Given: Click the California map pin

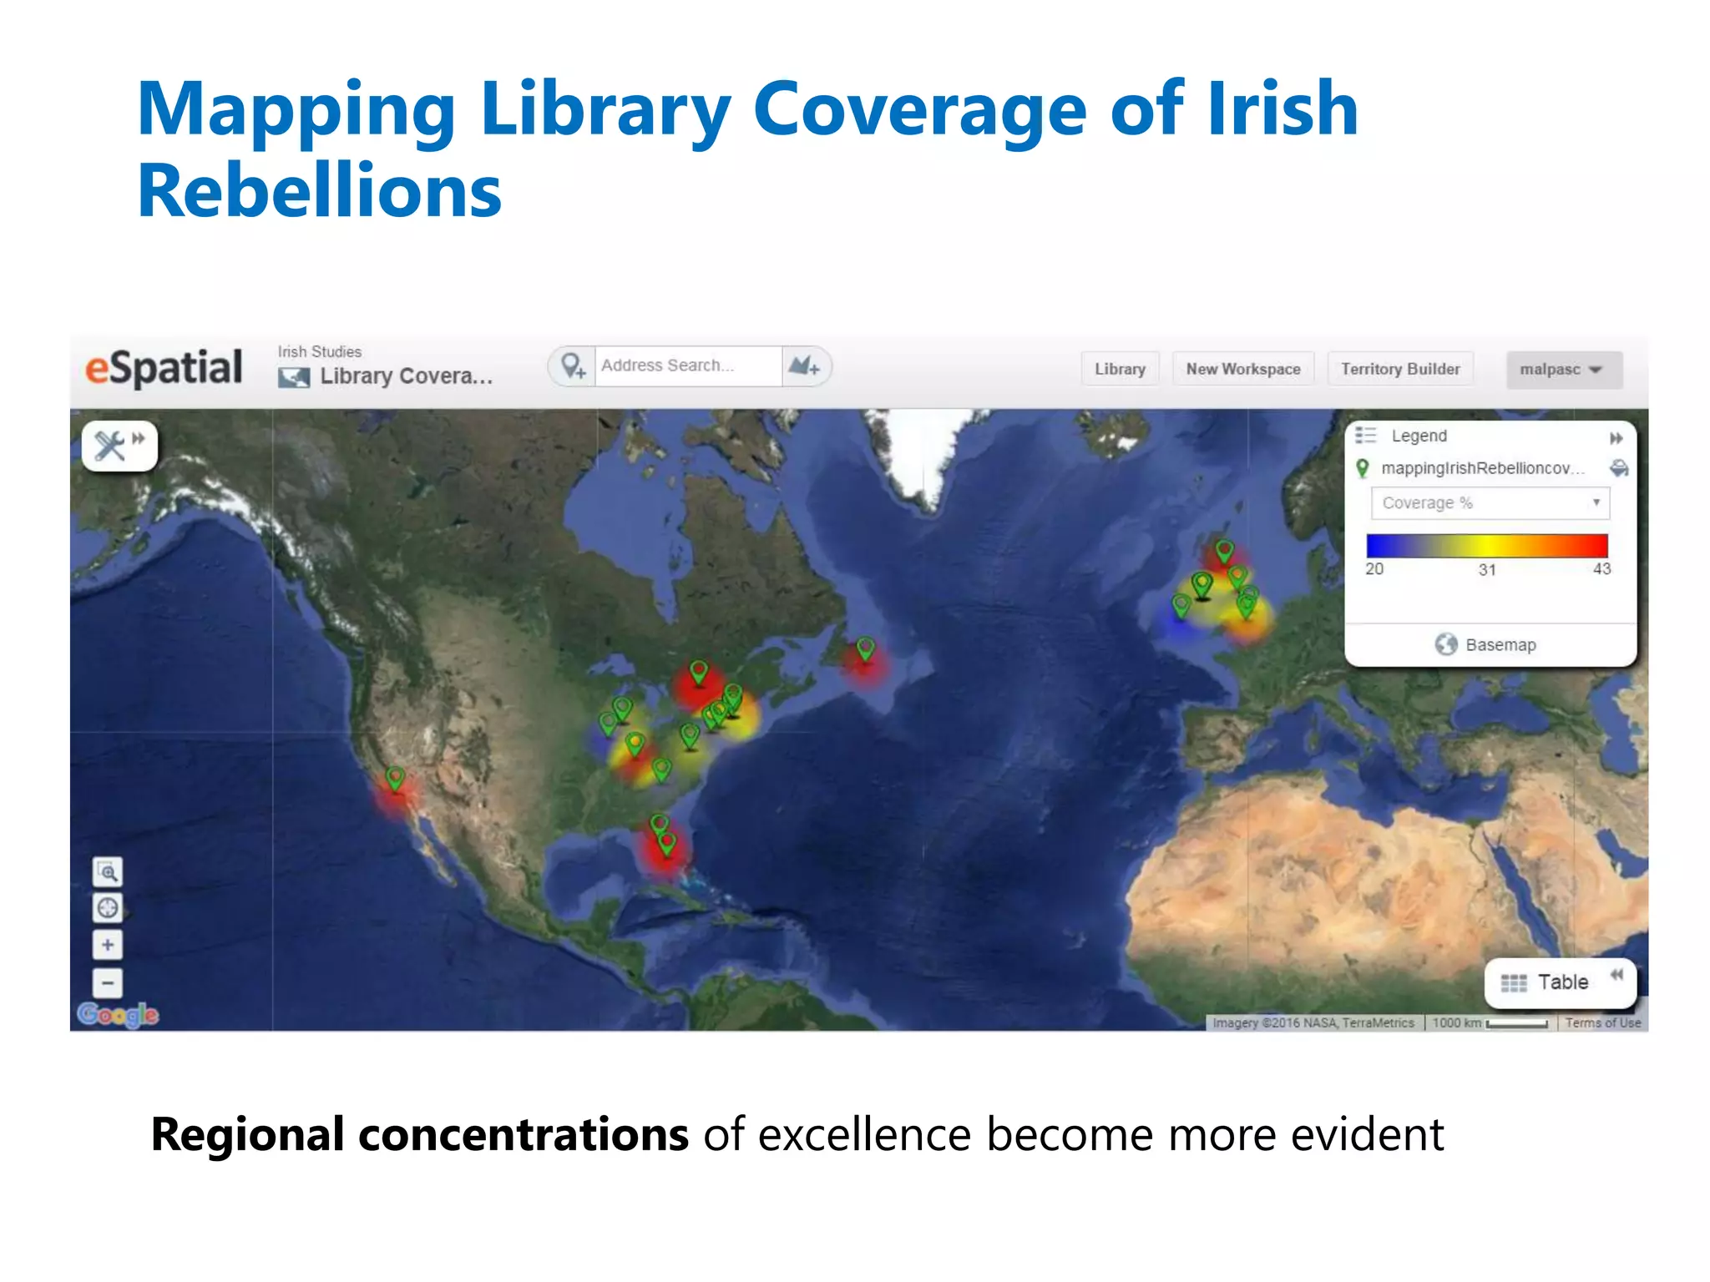Looking at the screenshot, I should coord(395,779).
